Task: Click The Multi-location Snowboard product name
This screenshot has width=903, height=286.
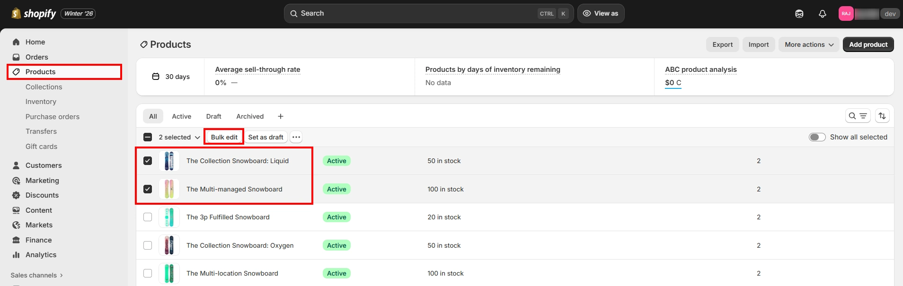Action: point(232,273)
